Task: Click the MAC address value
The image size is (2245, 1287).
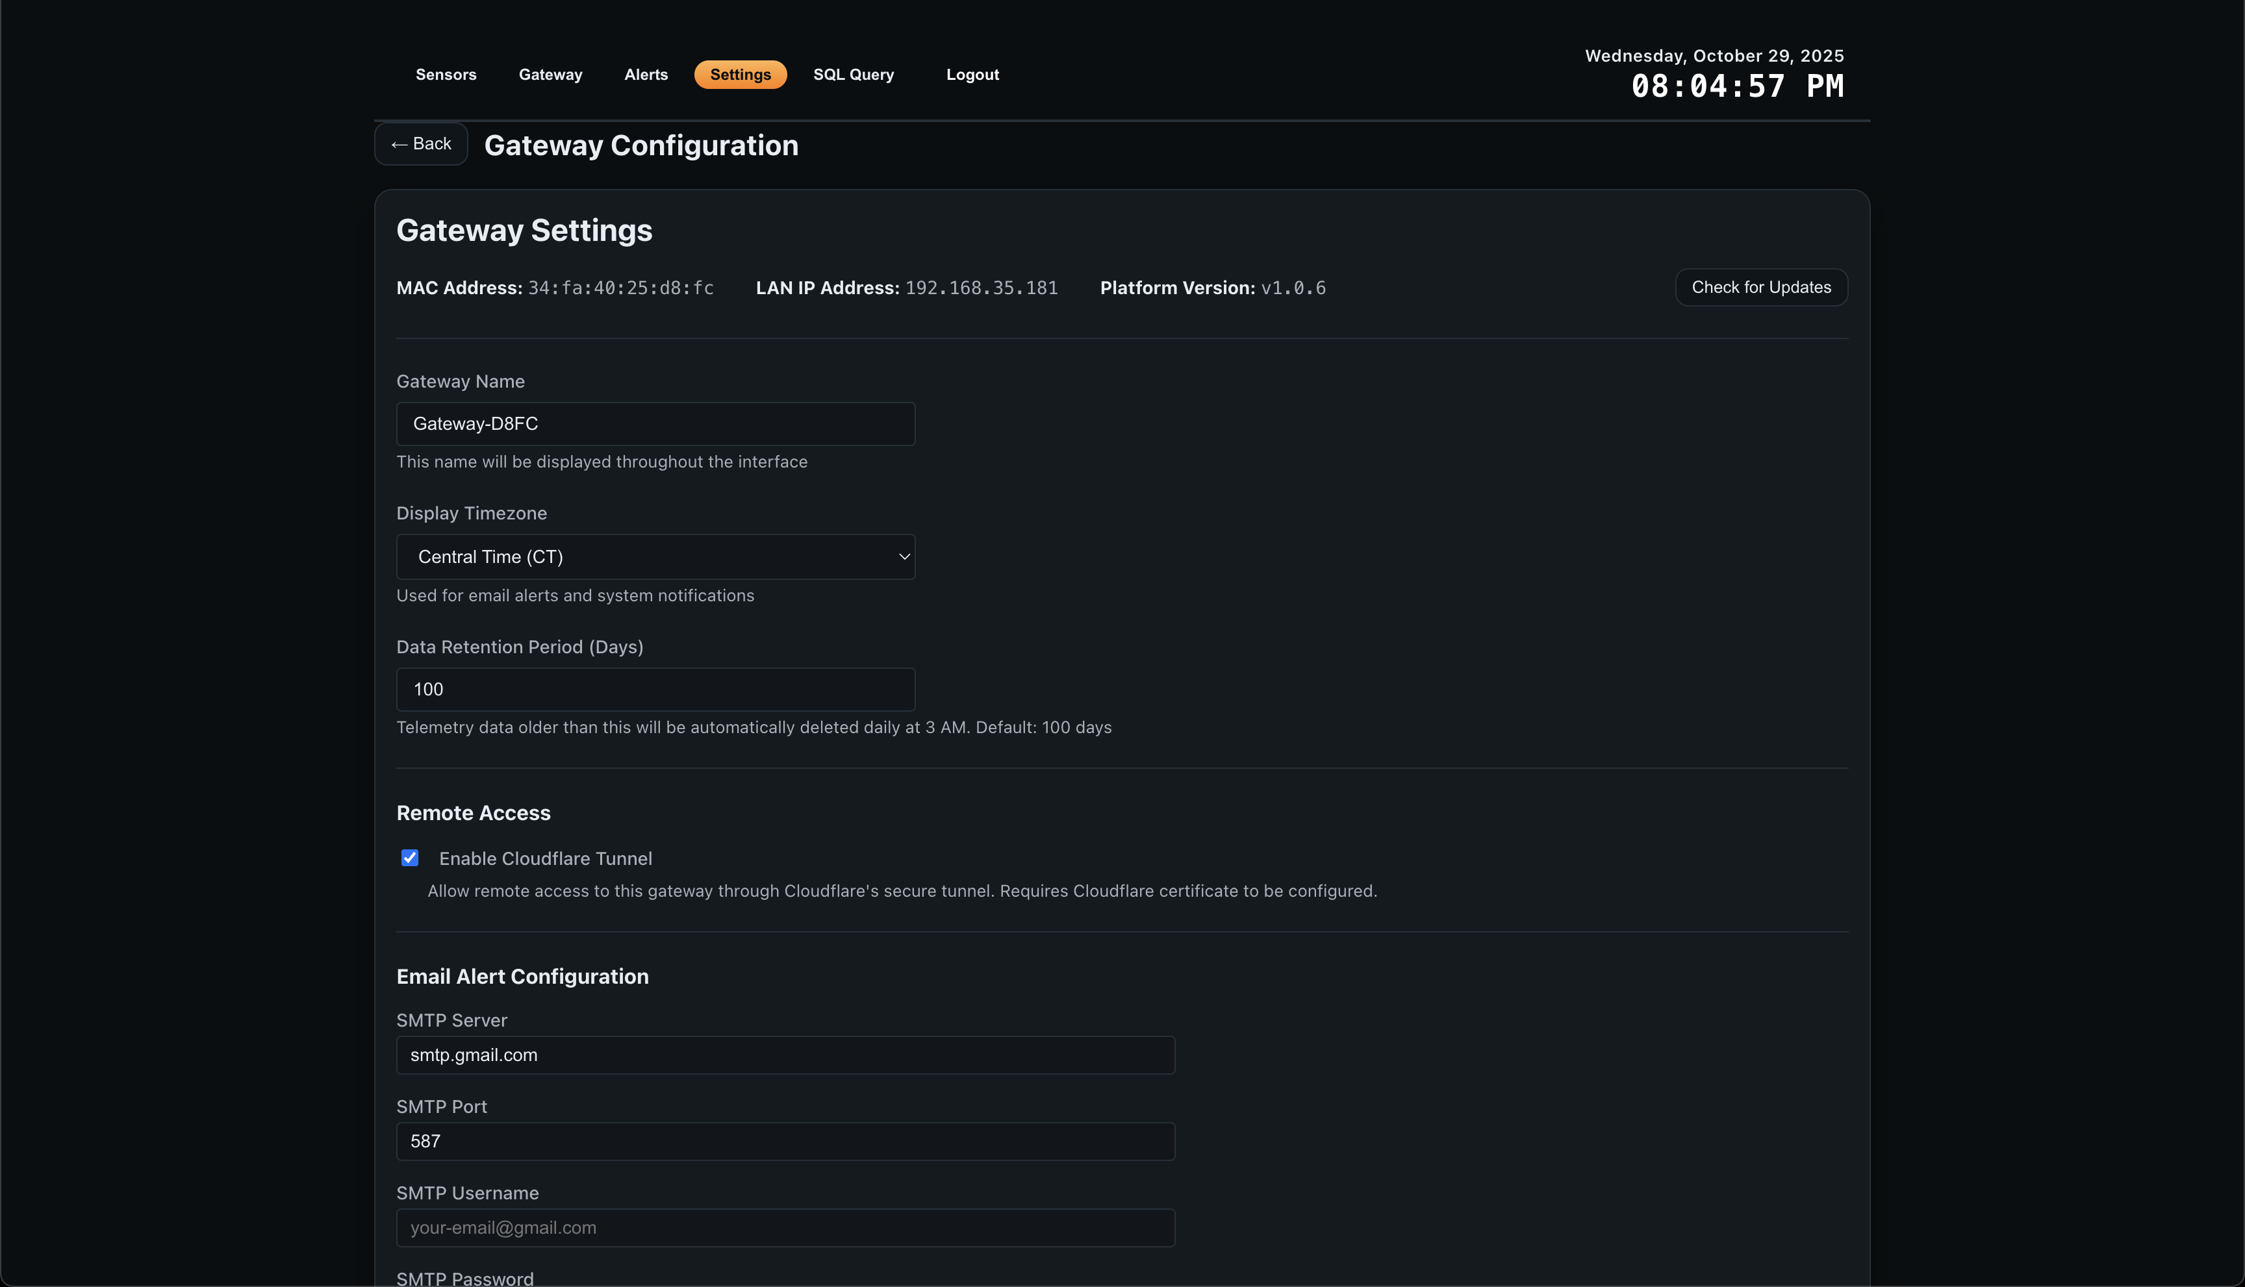Action: 620,288
